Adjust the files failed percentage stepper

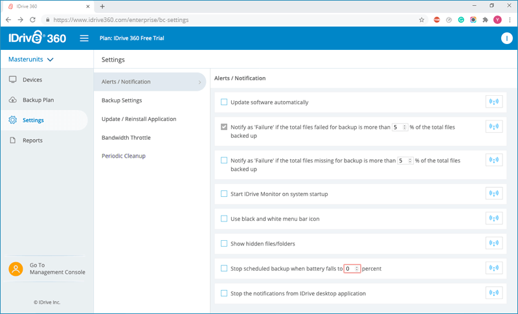(x=404, y=127)
